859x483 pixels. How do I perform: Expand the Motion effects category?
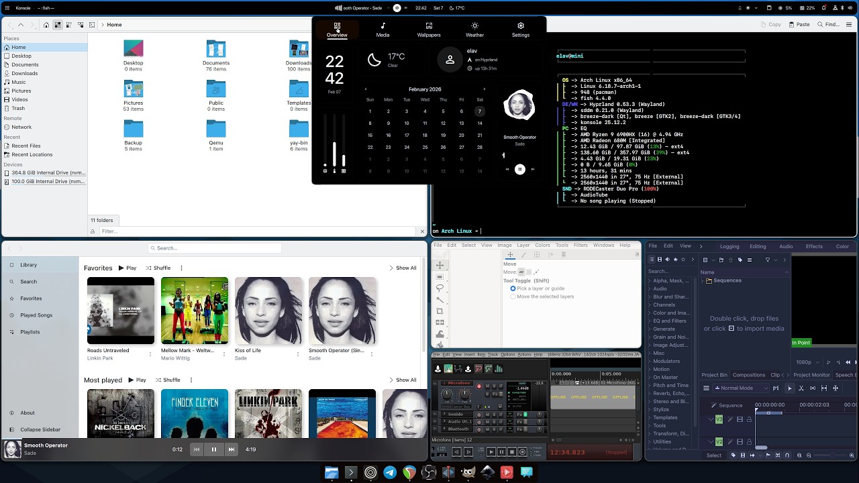point(649,369)
